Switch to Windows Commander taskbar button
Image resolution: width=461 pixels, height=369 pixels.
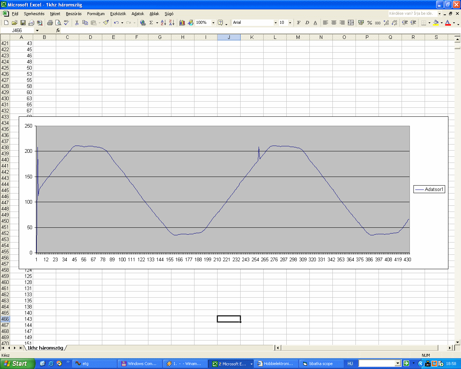[x=140, y=364]
